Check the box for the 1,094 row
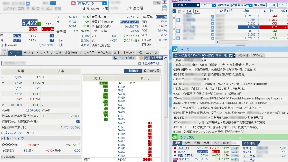 pos(174,27)
